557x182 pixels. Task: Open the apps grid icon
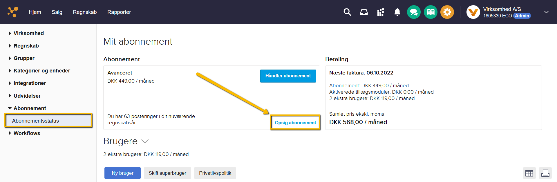tap(381, 12)
